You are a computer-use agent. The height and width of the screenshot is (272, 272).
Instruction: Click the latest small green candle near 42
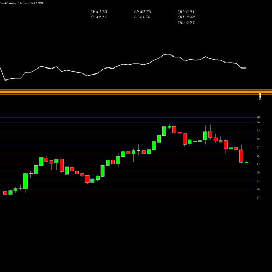click(246, 163)
